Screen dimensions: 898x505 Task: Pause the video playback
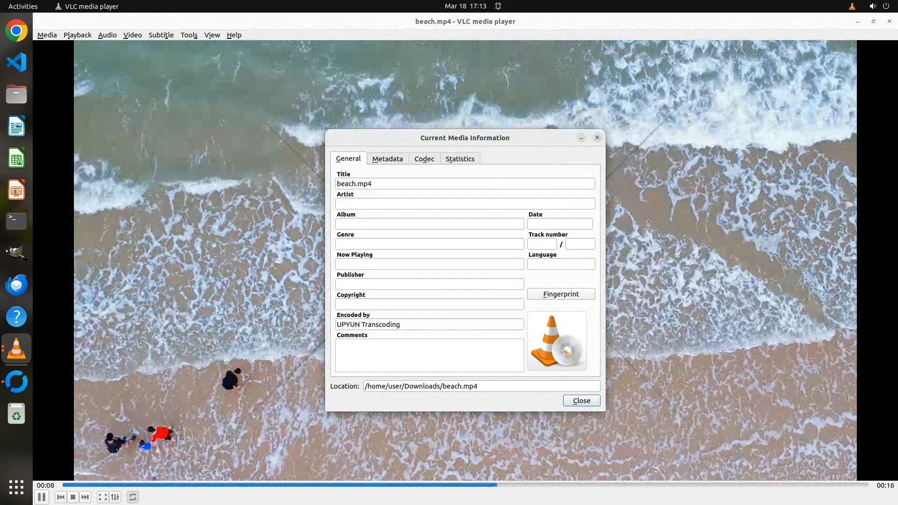pyautogui.click(x=41, y=497)
